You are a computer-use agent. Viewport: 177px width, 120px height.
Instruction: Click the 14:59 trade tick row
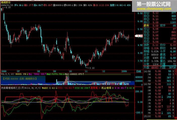159,84
